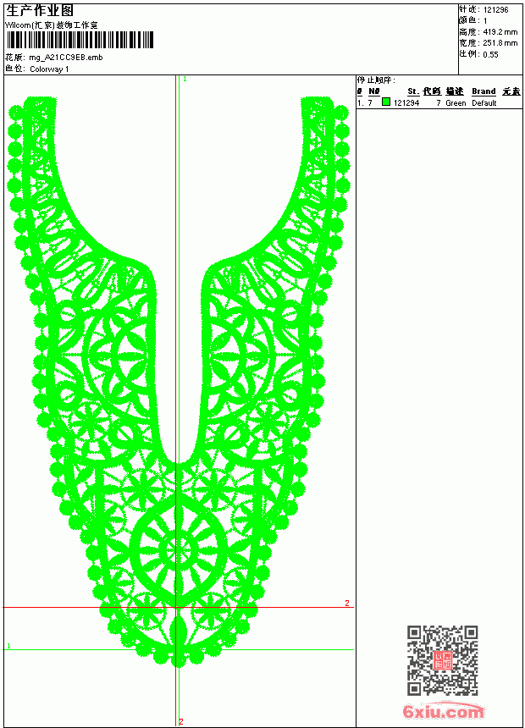Click the green marker number 1 at left edge
The image size is (525, 728).
pyautogui.click(x=8, y=646)
